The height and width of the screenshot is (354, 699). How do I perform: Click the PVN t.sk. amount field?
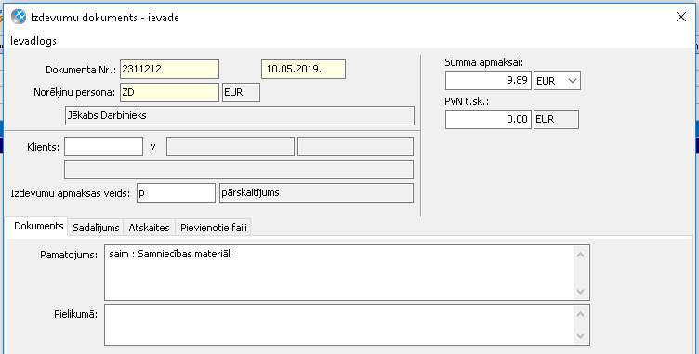(x=488, y=119)
